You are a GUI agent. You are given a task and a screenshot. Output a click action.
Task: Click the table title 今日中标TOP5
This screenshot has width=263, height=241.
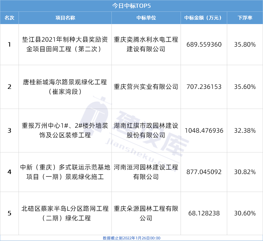pos(131,6)
